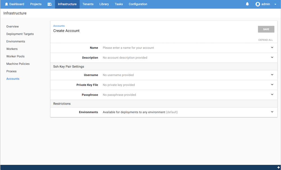Select Accounts in the sidebar
281x170 pixels.
(x=13, y=79)
